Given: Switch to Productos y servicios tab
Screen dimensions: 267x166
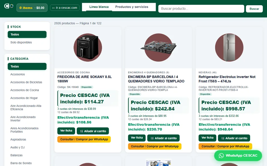Looking at the screenshot, I should click(x=132, y=7).
